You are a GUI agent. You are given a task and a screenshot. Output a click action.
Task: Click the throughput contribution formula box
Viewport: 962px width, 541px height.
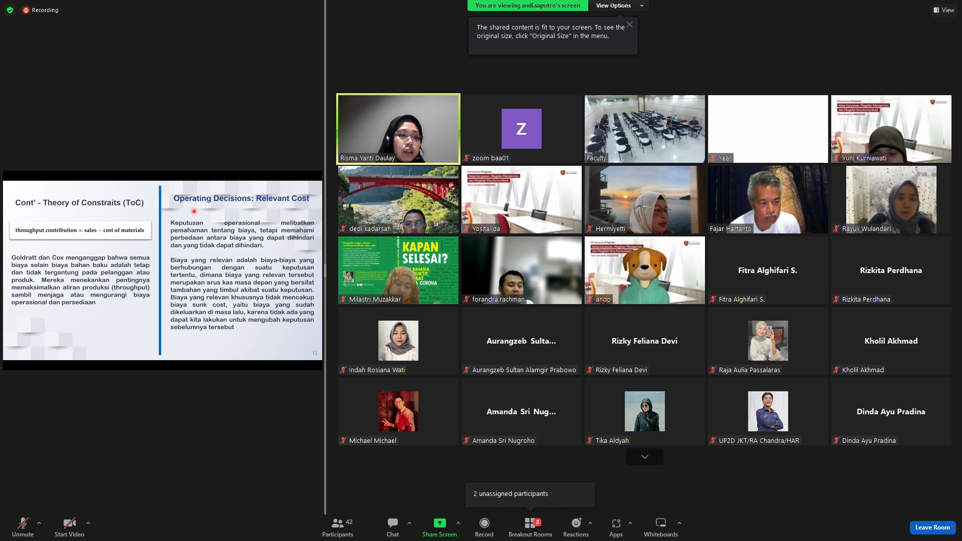[80, 230]
